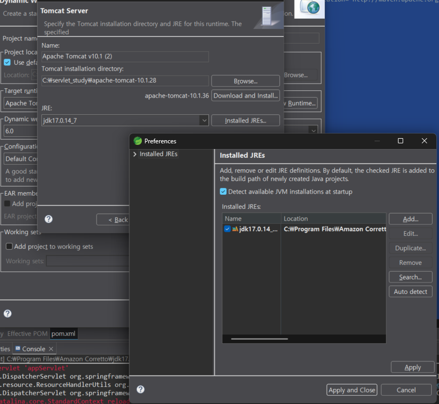
Task: Open the JRE dropdown in Tomcat Server
Action: 204,120
